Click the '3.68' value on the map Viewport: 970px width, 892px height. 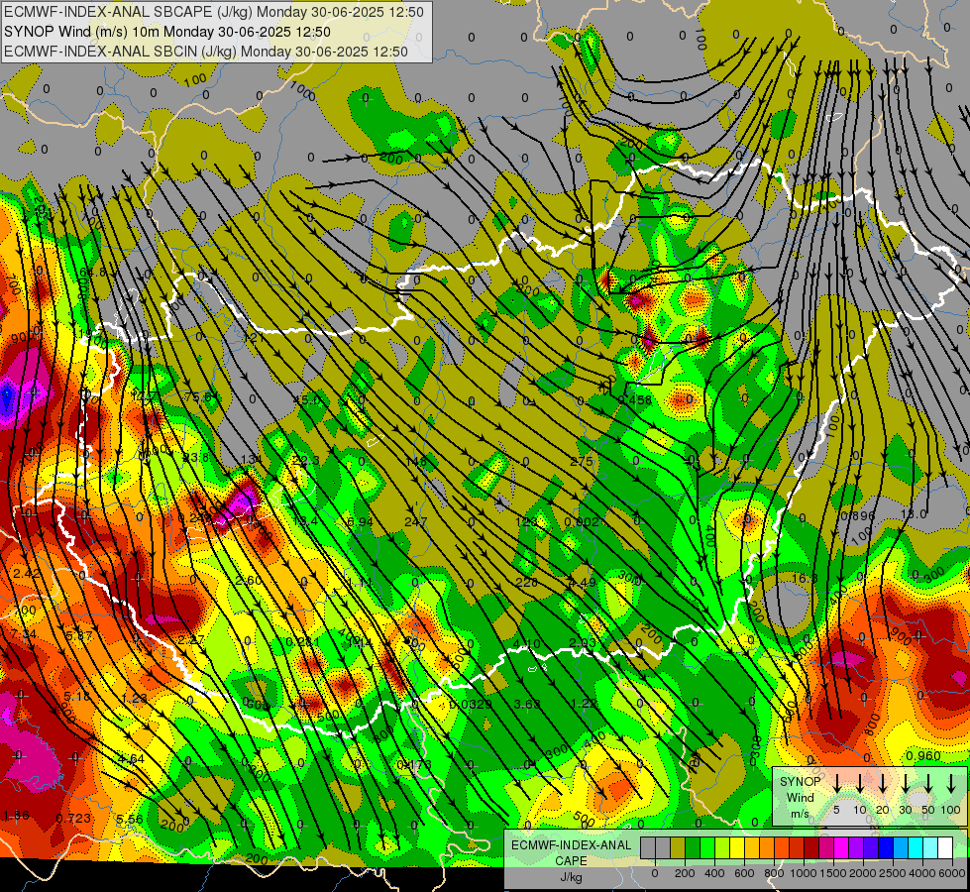pyautogui.click(x=528, y=704)
